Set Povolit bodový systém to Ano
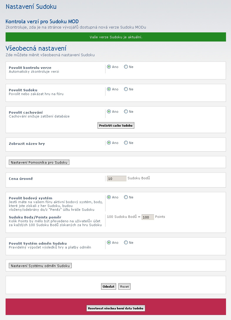The image size is (231, 320). [109, 197]
